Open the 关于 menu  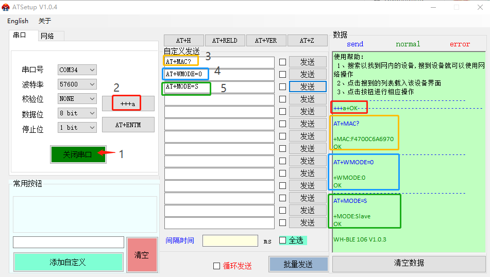tap(45, 21)
